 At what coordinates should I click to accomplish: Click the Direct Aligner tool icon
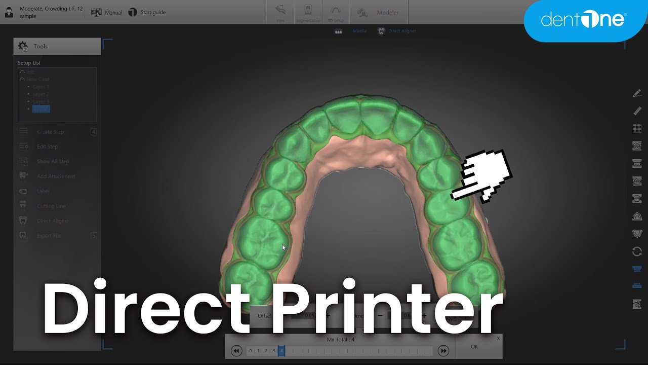[x=23, y=221]
